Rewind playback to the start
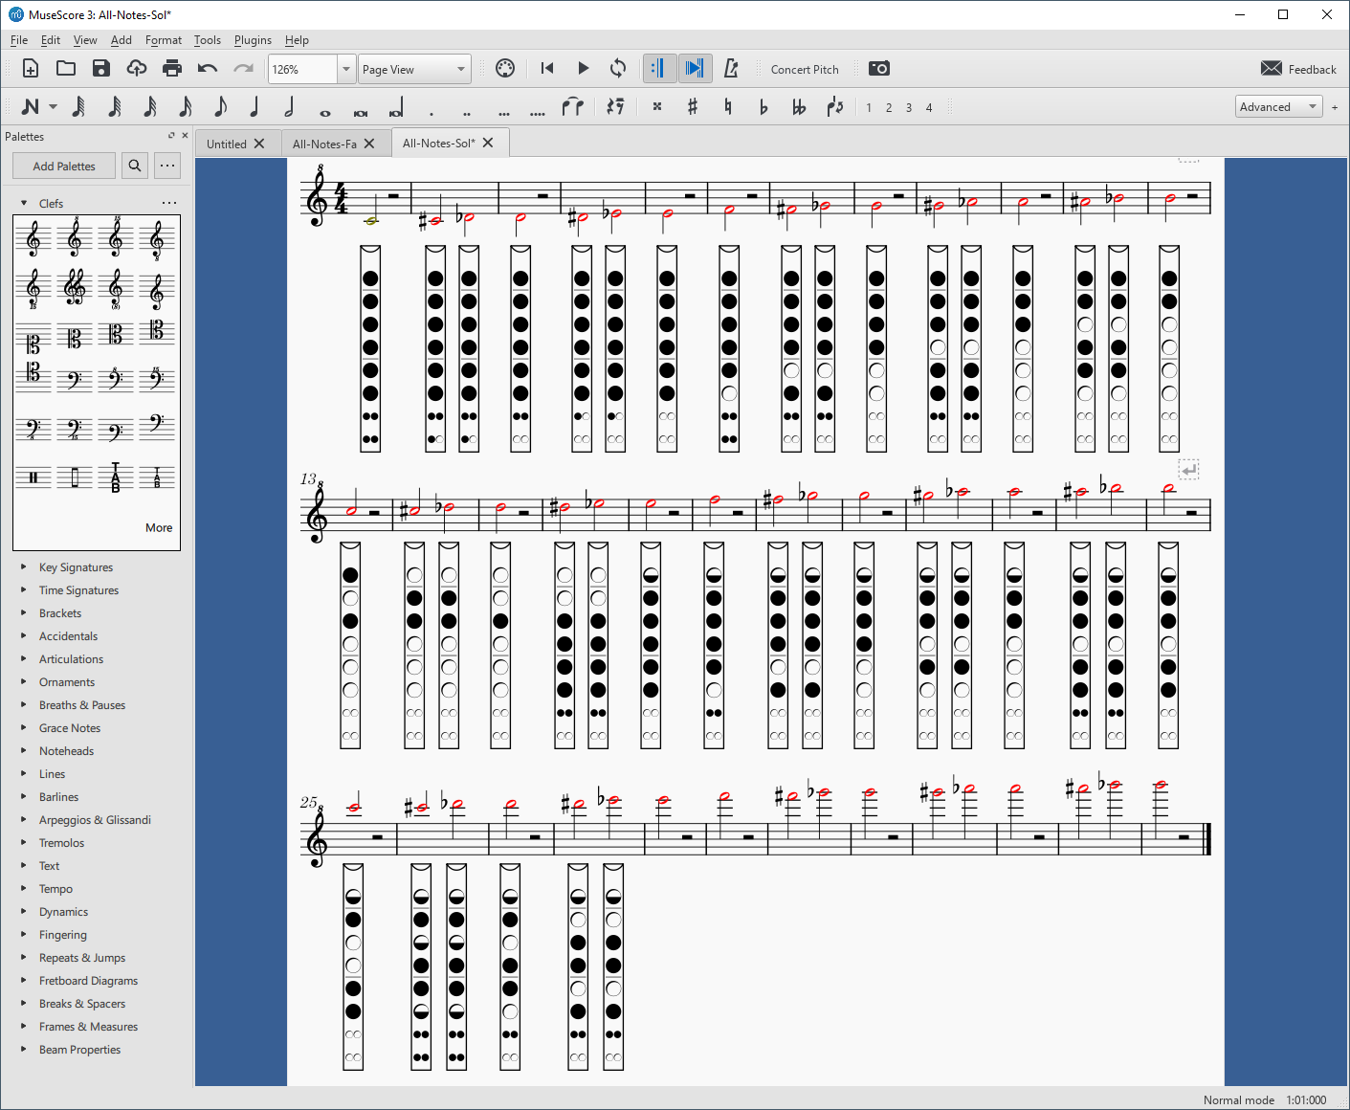 pos(547,68)
